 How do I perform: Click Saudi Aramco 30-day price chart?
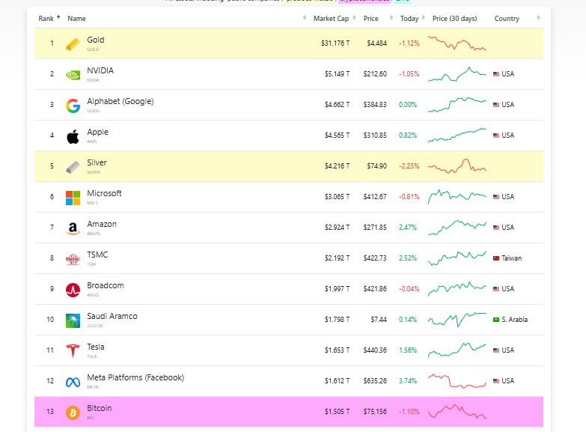457,320
